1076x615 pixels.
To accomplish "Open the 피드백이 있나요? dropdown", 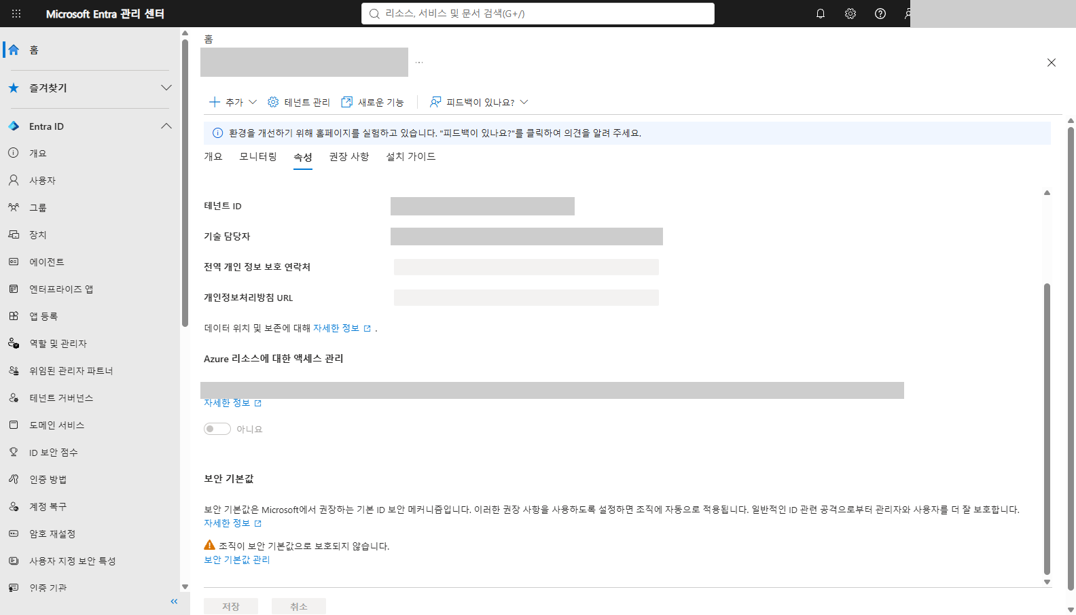I will (x=479, y=102).
